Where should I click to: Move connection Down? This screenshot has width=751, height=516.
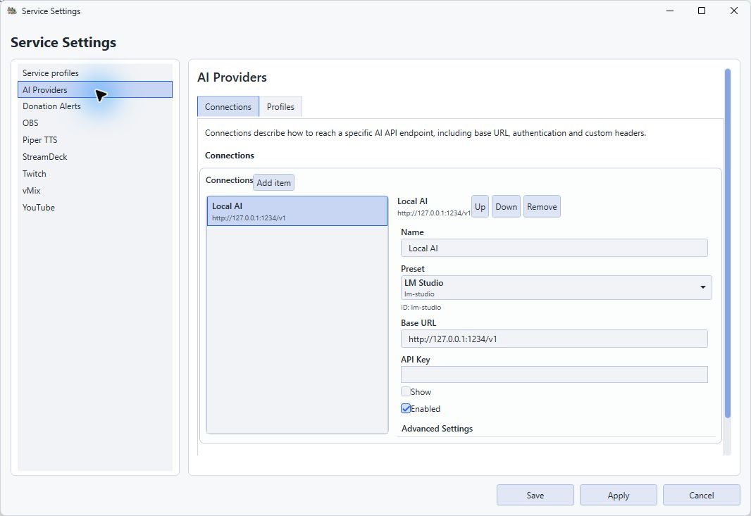tap(506, 206)
